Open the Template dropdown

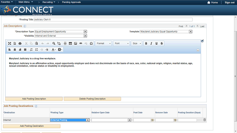[191, 31]
